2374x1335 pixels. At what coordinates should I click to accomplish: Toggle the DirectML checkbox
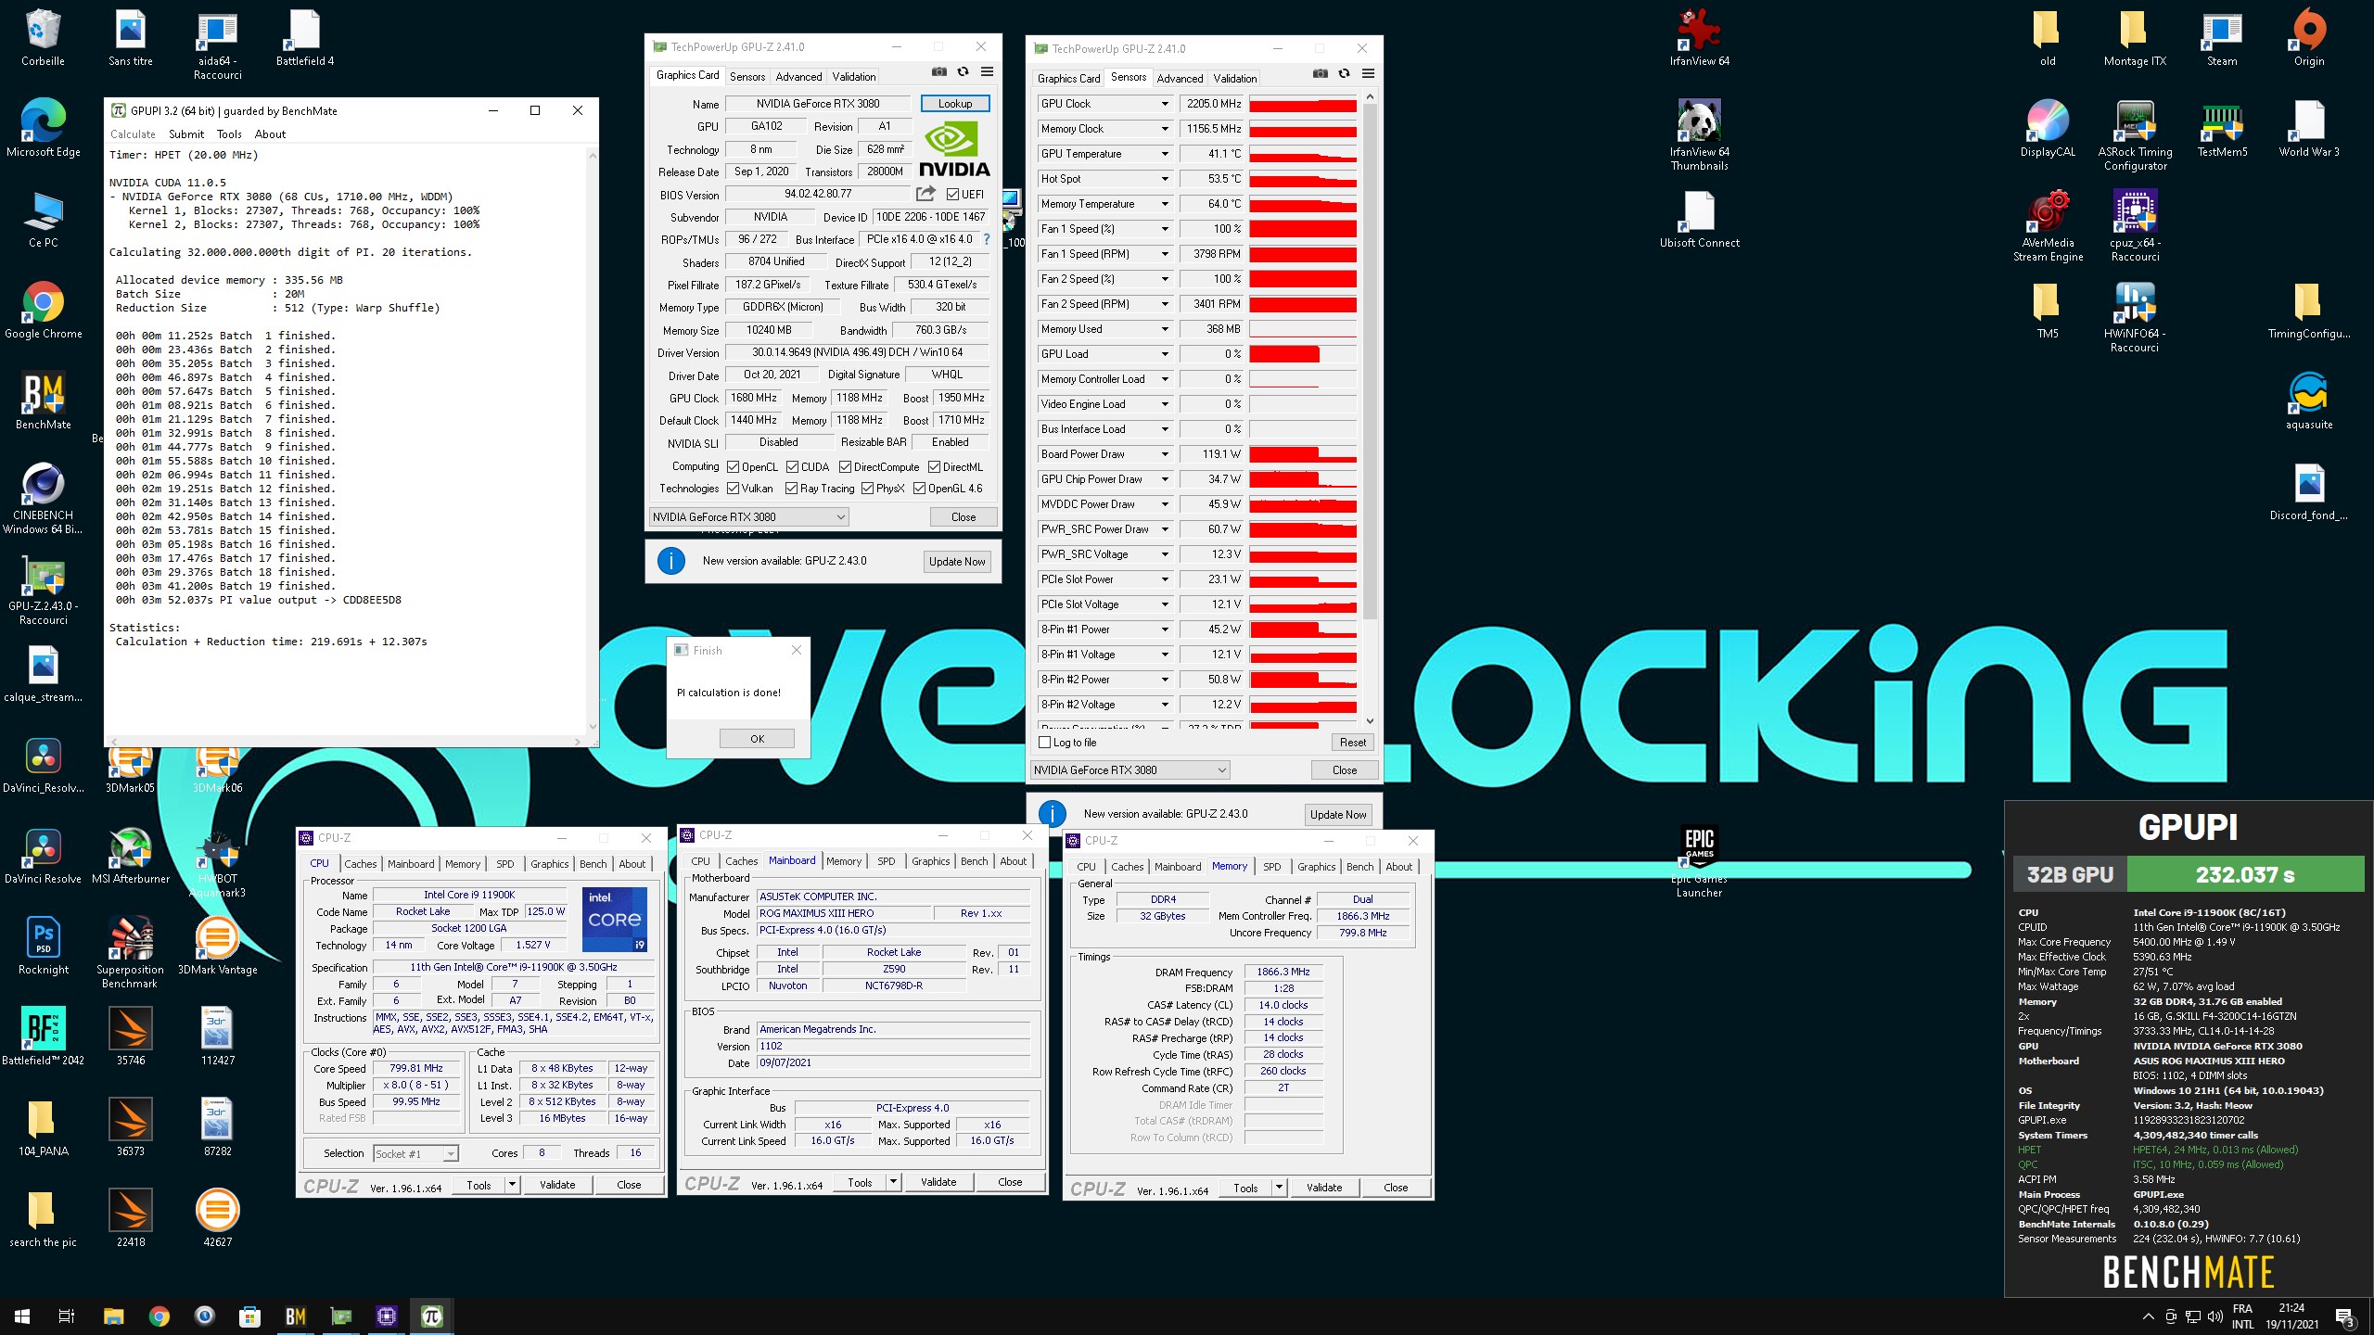pyautogui.click(x=934, y=467)
